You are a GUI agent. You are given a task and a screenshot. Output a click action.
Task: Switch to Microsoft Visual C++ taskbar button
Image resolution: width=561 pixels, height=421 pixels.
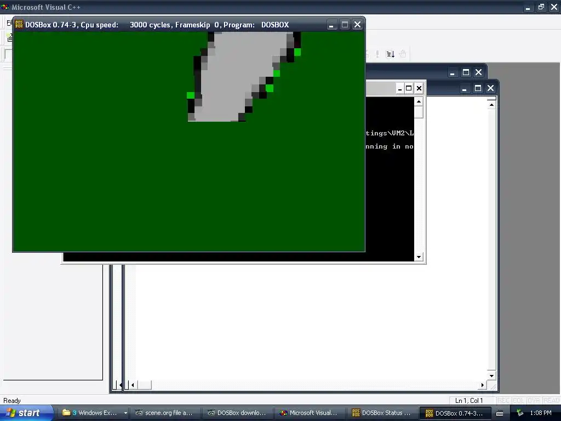click(309, 413)
